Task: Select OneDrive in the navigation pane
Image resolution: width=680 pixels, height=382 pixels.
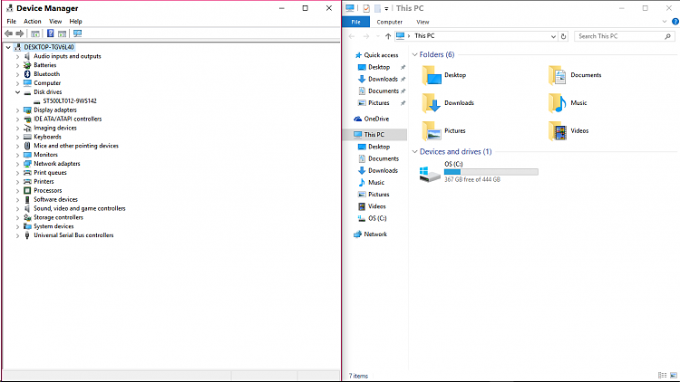Action: (x=376, y=119)
